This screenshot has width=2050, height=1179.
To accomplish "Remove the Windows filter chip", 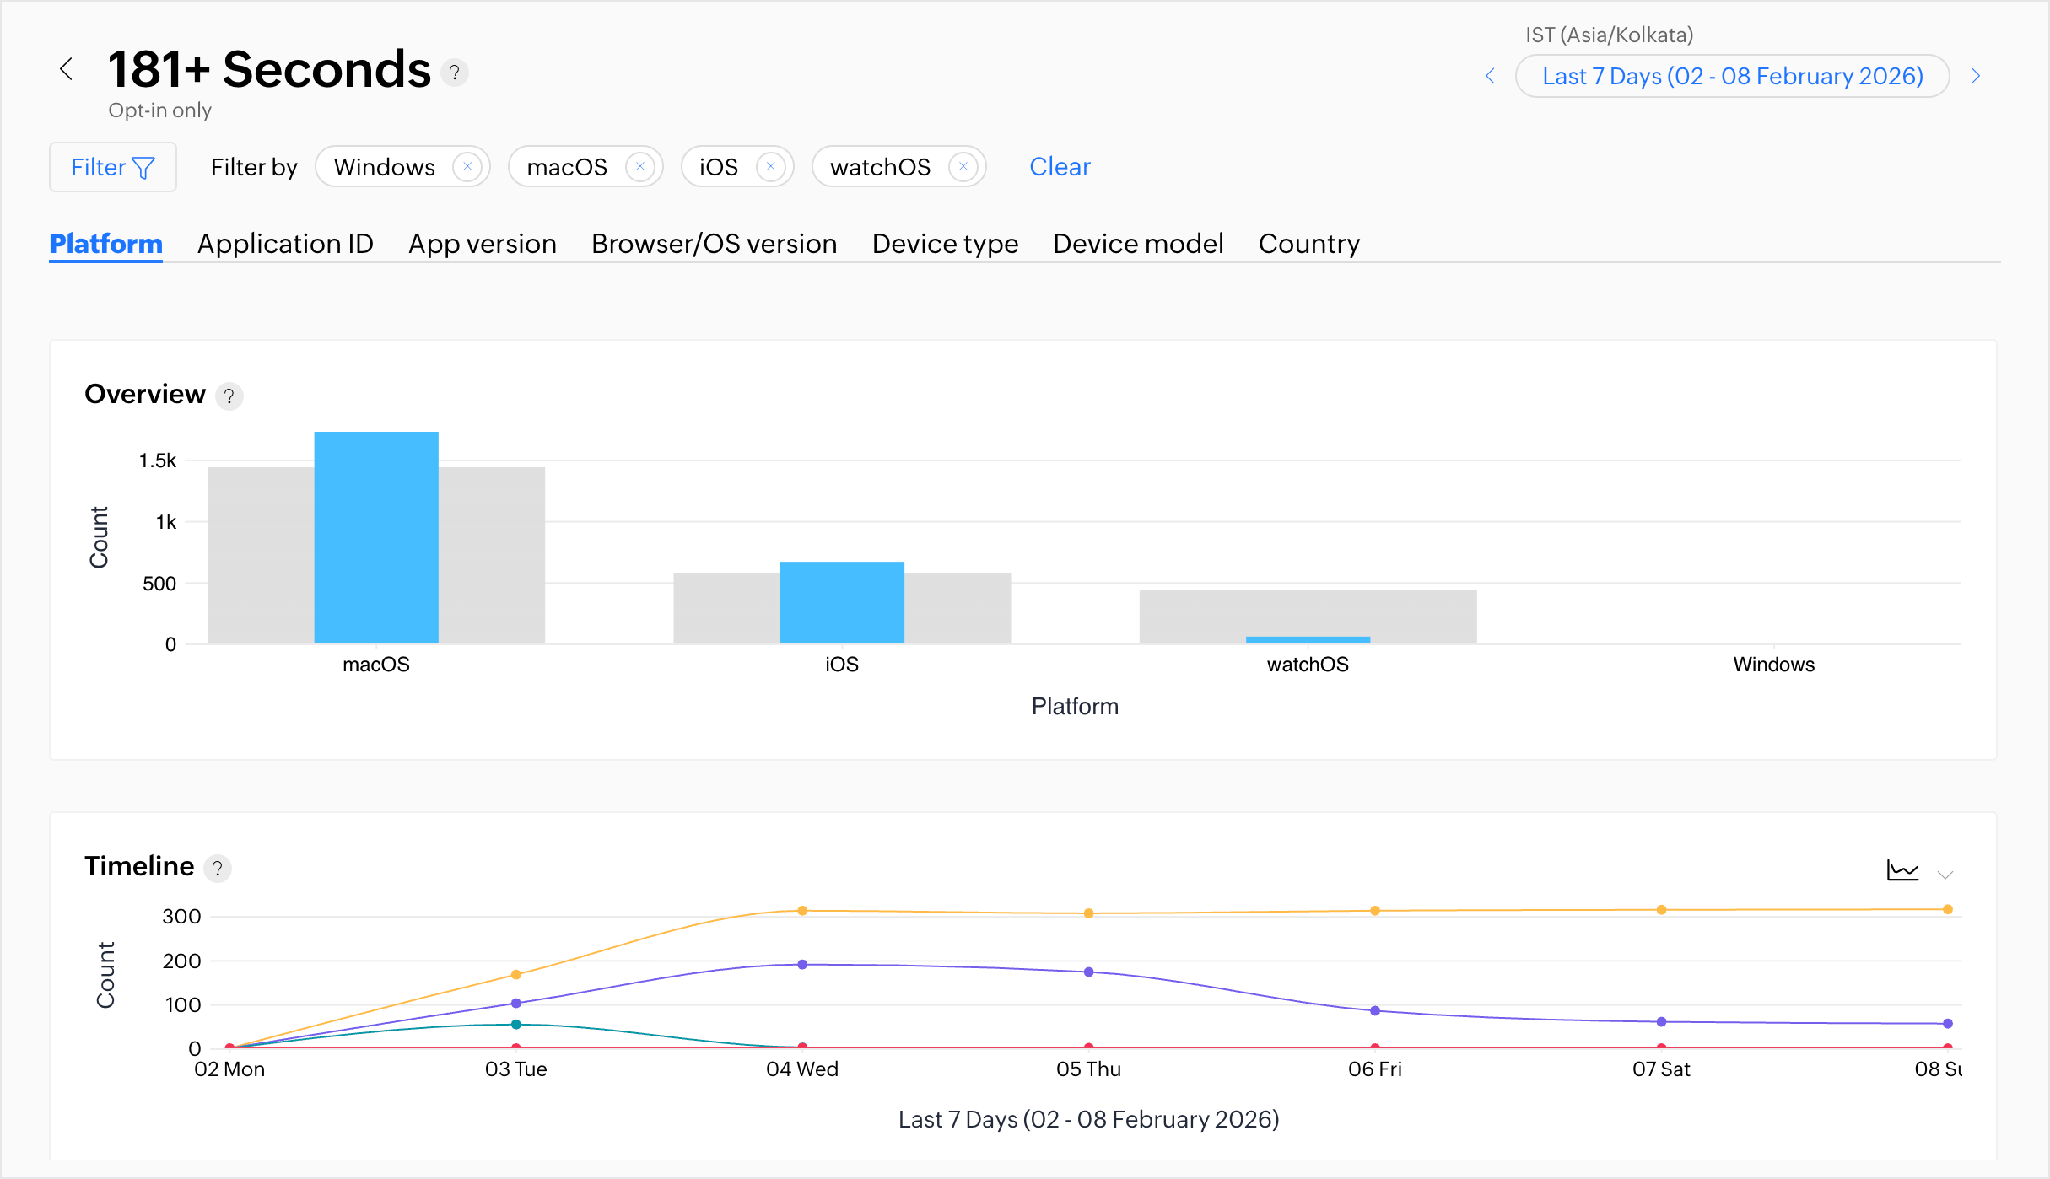I will point(467,166).
